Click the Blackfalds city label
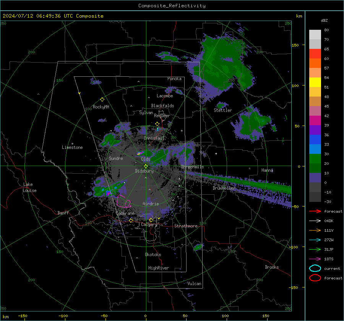The height and width of the screenshot is (321, 344). coord(162,106)
